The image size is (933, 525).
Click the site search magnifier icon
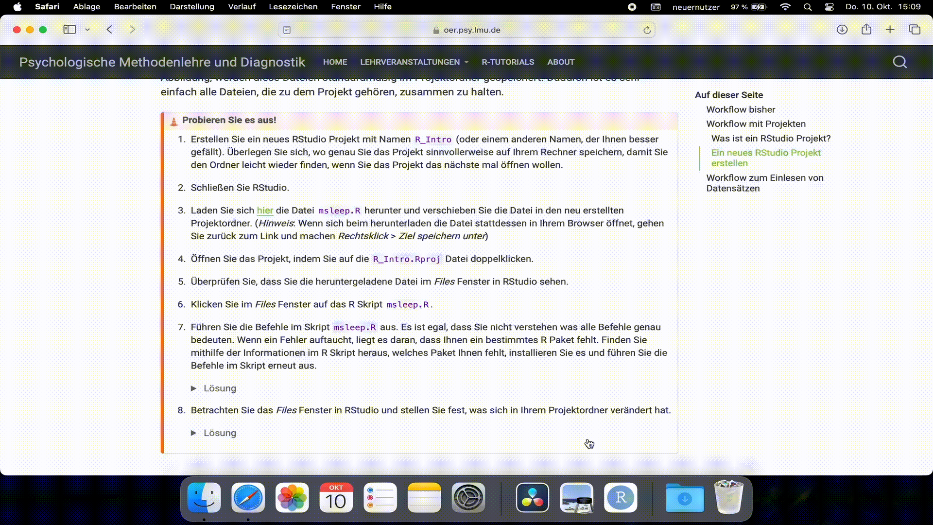[899, 62]
